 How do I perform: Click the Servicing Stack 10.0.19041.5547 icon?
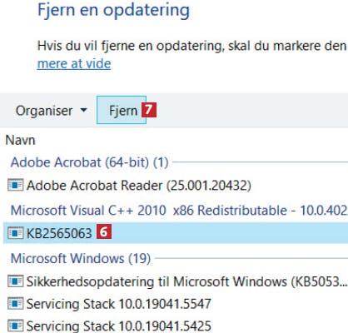[x=15, y=304]
